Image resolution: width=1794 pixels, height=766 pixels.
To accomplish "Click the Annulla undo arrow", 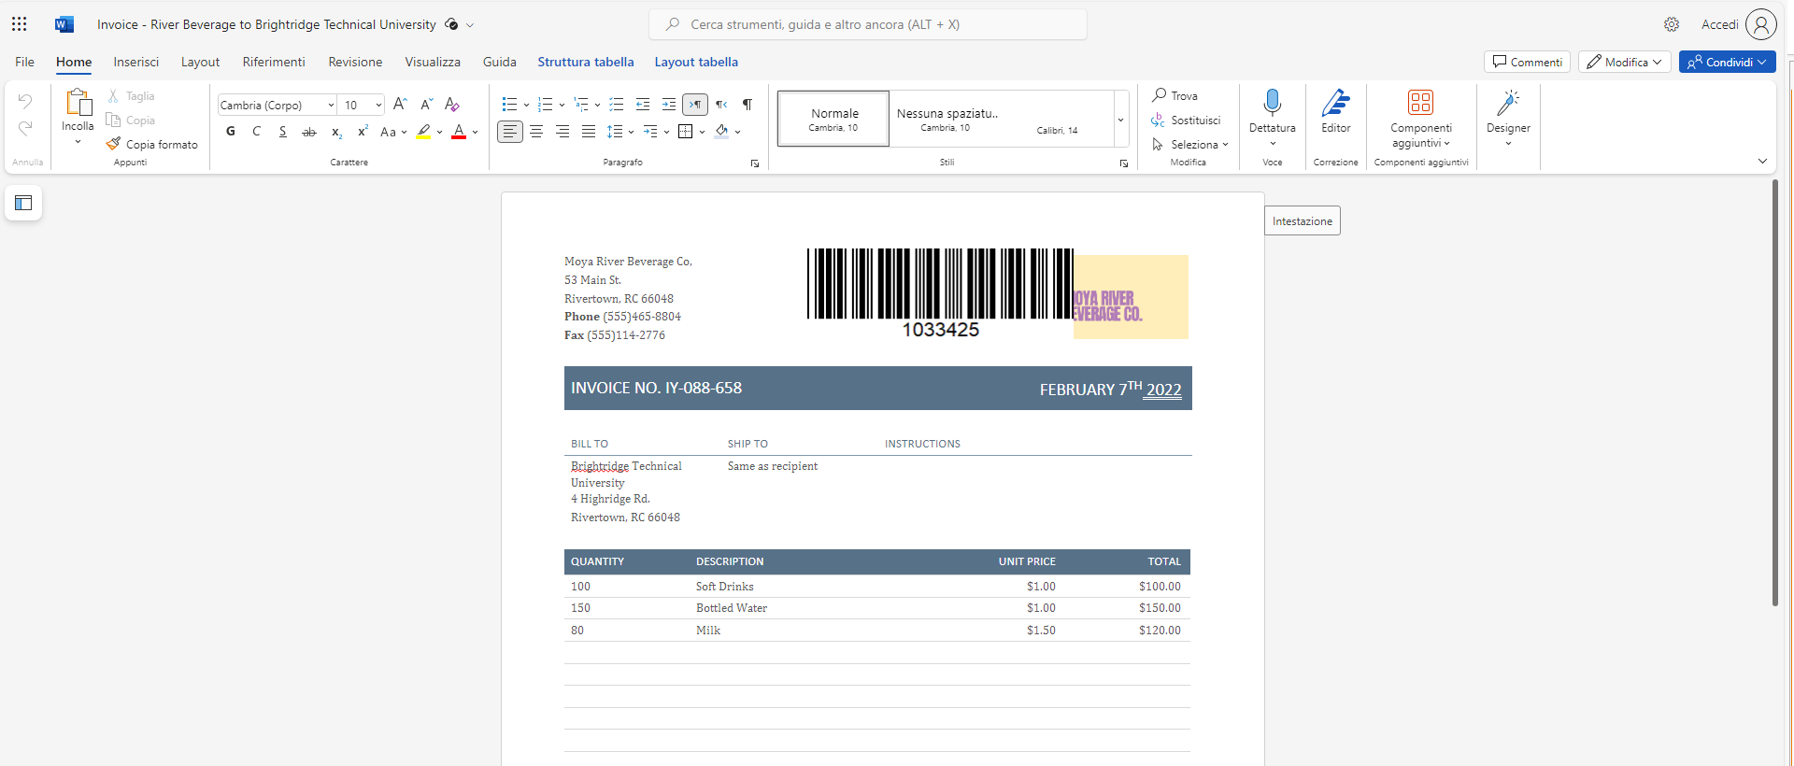I will [x=25, y=101].
